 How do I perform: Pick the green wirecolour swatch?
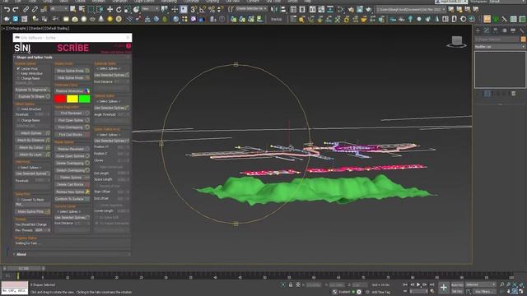(x=84, y=99)
